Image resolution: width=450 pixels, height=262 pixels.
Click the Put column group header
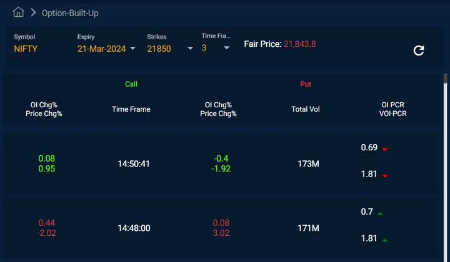(x=306, y=84)
